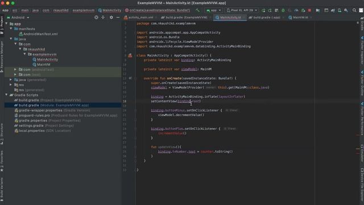Image resolution: width=364 pixels, height=205 pixels.
Task: Open the Structure tool window tab
Action: (x=2, y=134)
